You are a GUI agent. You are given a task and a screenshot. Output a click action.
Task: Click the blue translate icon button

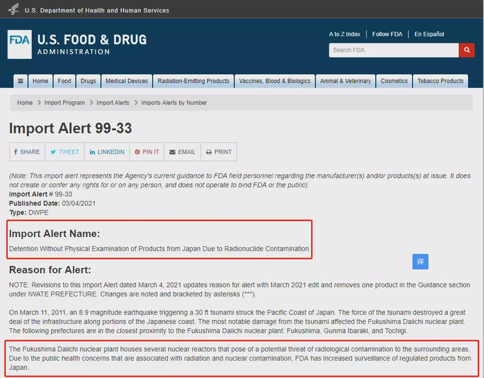(x=420, y=262)
